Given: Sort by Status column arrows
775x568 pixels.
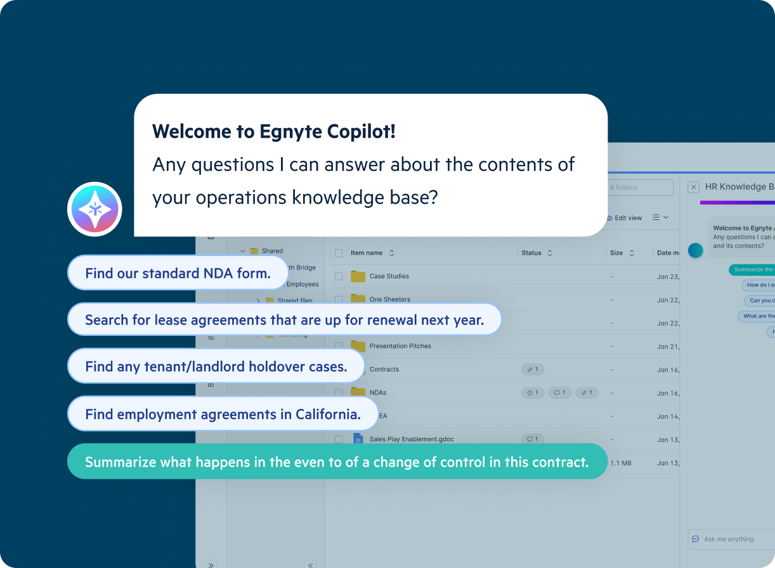Looking at the screenshot, I should tap(550, 253).
